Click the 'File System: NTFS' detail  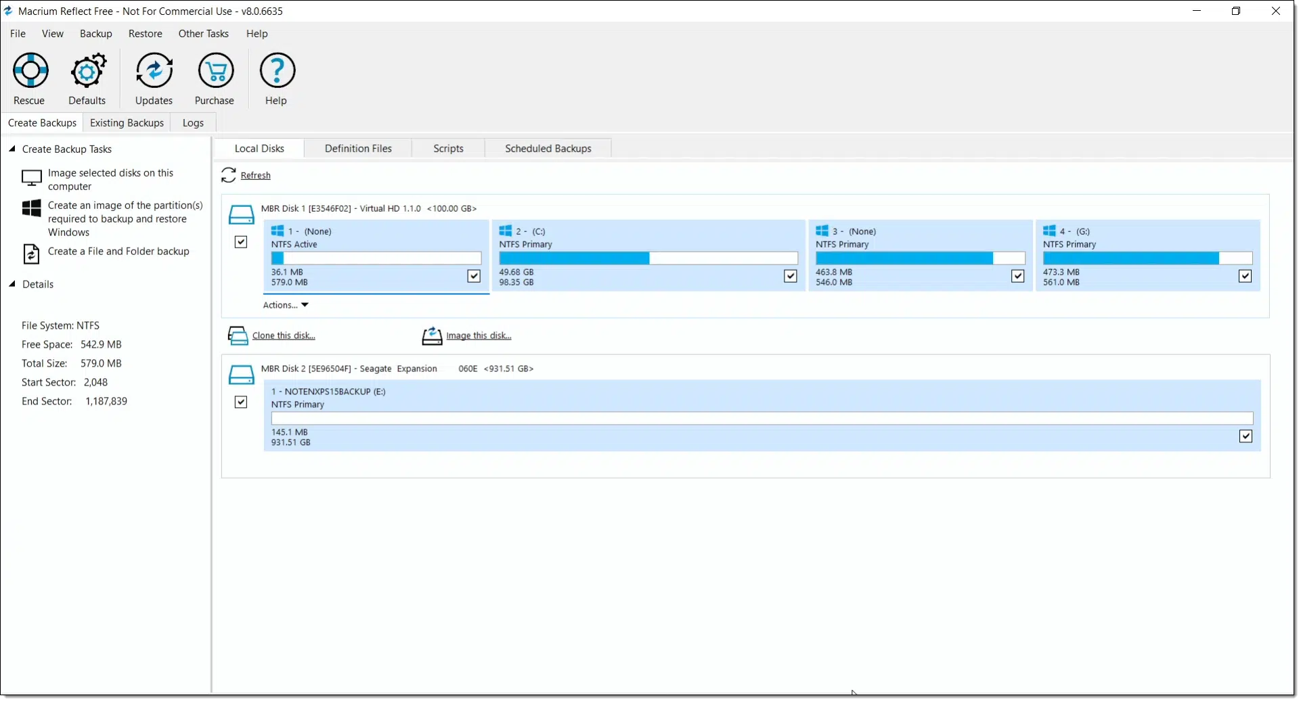60,326
